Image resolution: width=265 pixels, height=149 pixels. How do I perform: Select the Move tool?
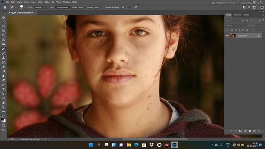3,17
